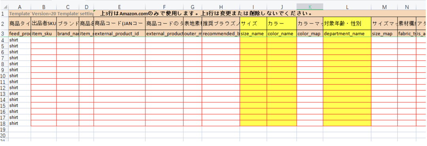Click the department_name cell
The image size is (427, 146).
click(347, 34)
